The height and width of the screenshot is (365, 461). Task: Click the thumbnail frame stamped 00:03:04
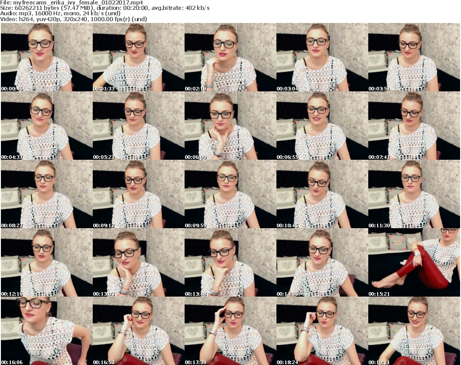(x=322, y=57)
